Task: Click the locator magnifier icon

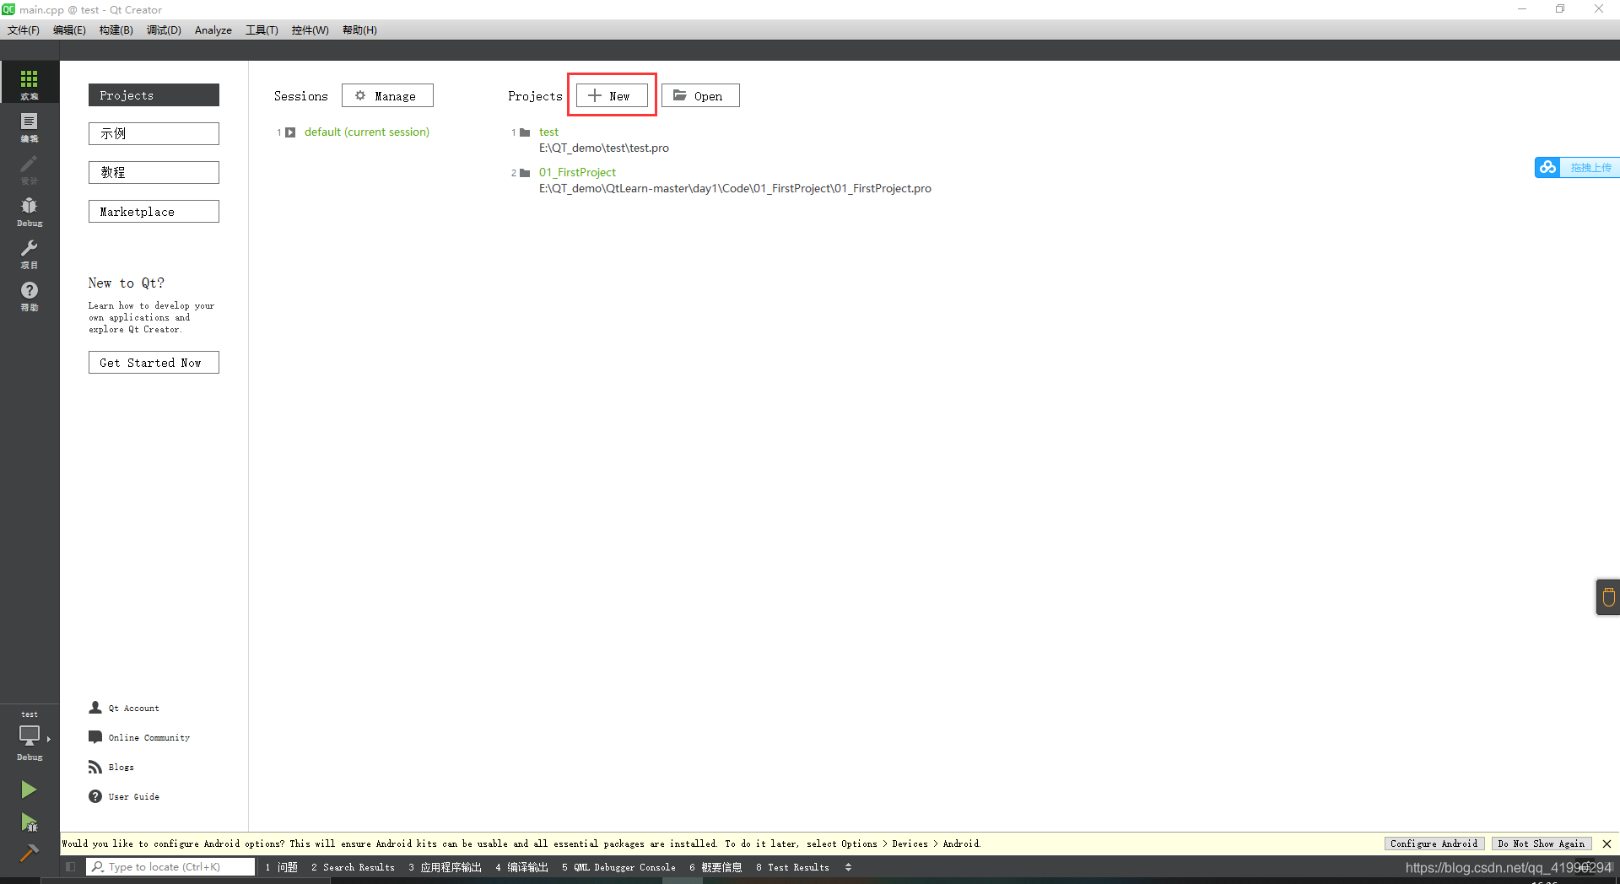Action: pyautogui.click(x=98, y=866)
